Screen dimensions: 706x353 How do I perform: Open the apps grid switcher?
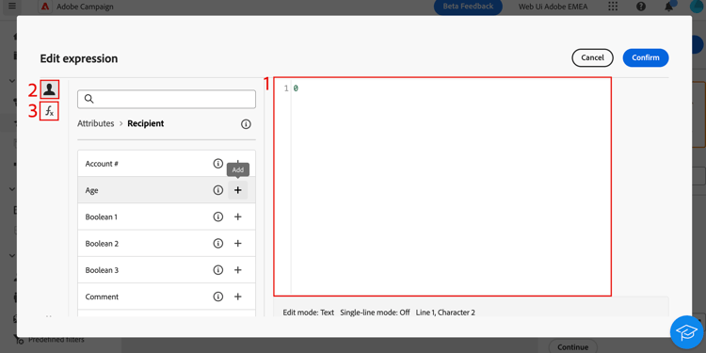tap(613, 7)
